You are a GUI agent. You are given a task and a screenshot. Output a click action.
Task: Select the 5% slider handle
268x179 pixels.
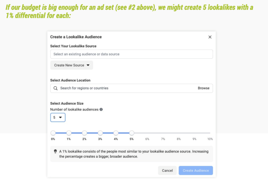pos(132,133)
